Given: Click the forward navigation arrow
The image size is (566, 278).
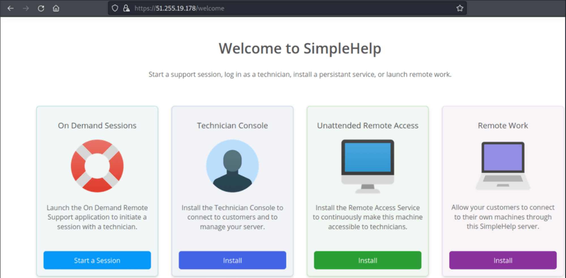Looking at the screenshot, I should tap(25, 8).
